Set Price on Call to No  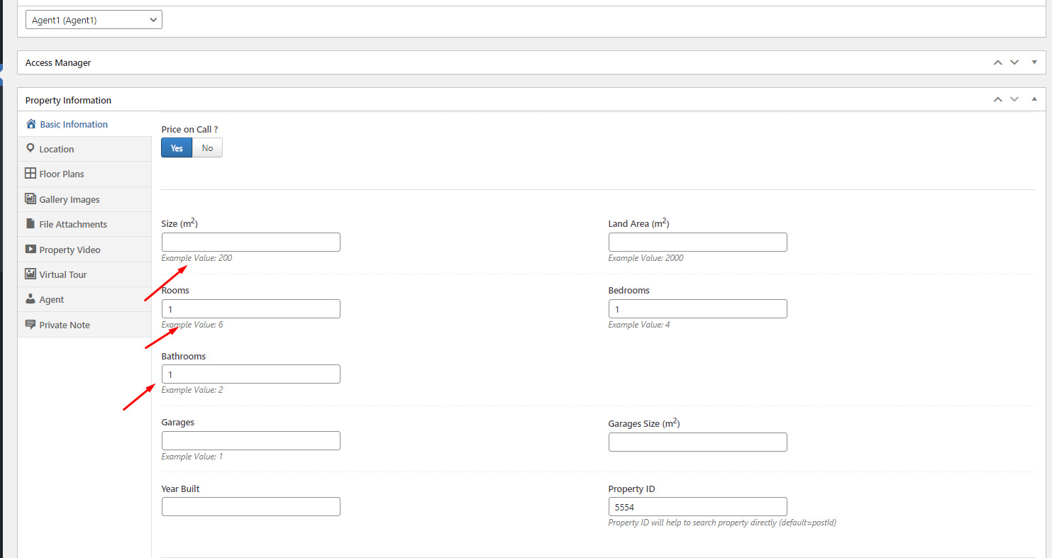click(207, 147)
